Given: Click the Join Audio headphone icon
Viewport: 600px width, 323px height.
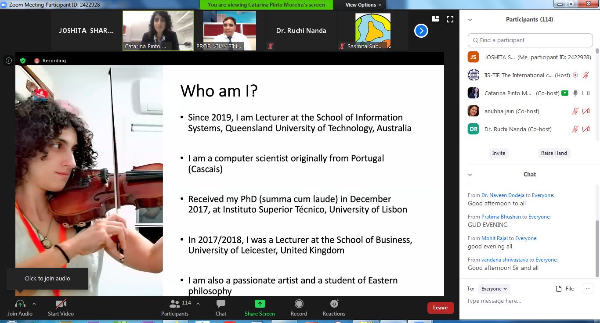Looking at the screenshot, I should [x=20, y=304].
